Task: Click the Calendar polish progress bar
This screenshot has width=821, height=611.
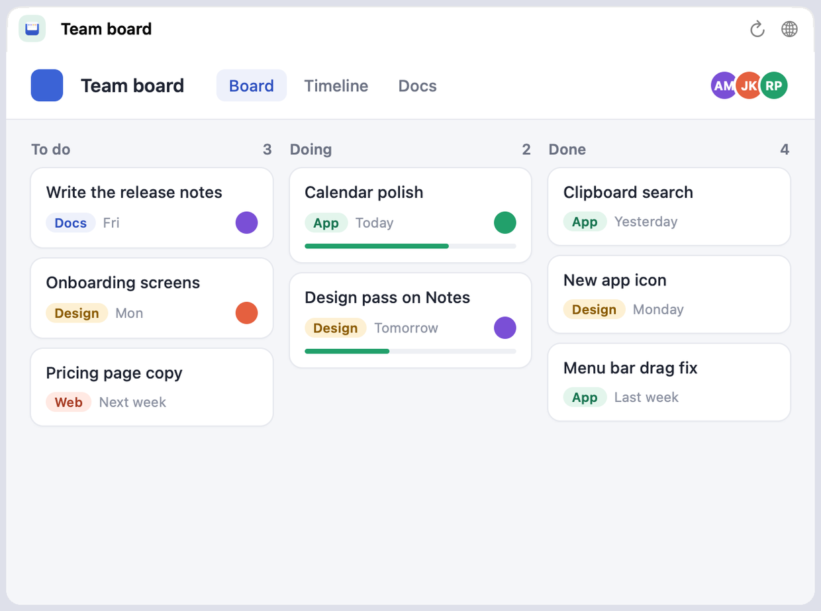Action: tap(410, 246)
